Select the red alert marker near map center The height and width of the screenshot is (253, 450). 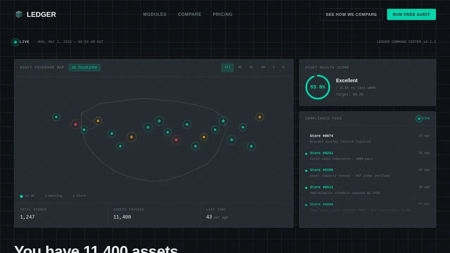click(x=176, y=140)
